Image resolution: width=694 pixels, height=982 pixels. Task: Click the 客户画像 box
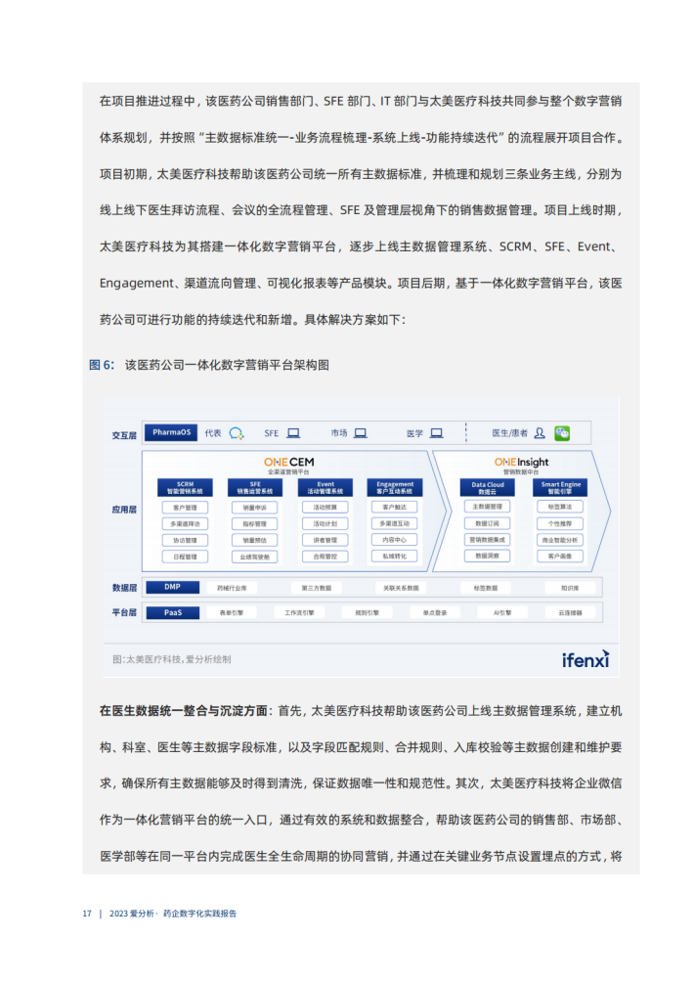[x=561, y=556]
